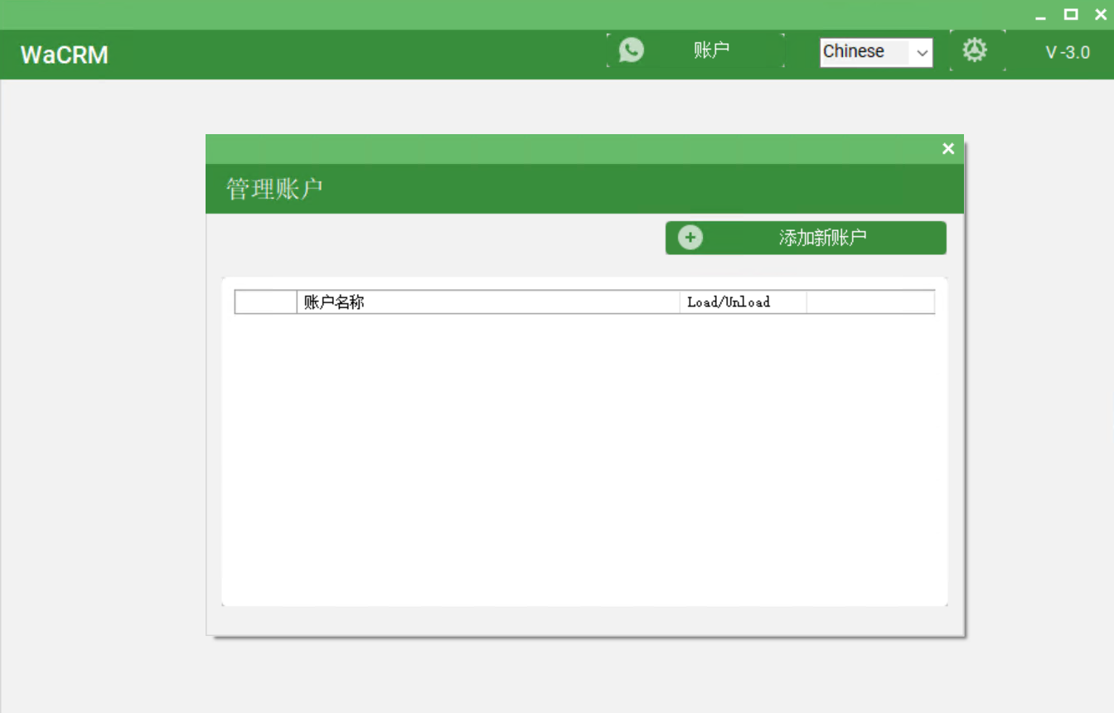Click the white X inside the dialog header
Viewport: 1114px width, 713px height.
947,148
